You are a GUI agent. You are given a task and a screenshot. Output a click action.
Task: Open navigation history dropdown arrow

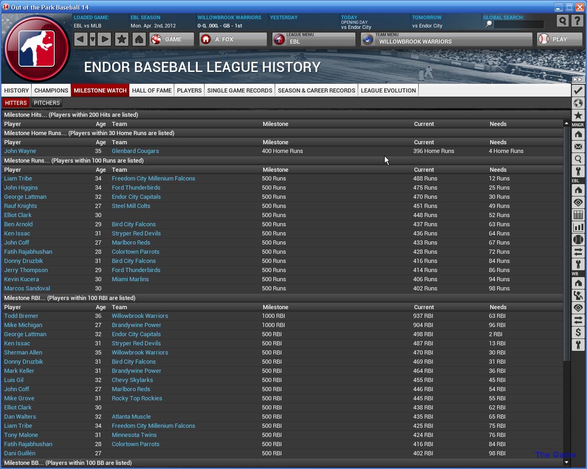[x=93, y=39]
